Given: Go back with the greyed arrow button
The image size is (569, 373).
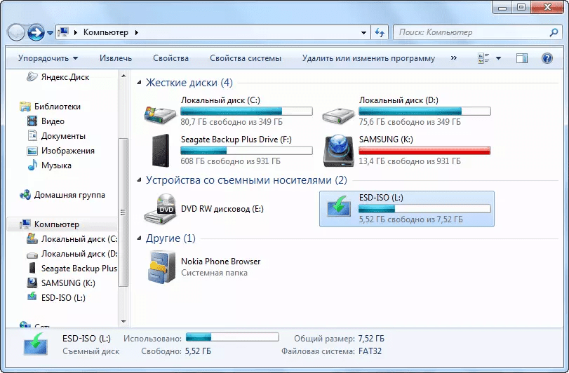Looking at the screenshot, I should (16, 33).
